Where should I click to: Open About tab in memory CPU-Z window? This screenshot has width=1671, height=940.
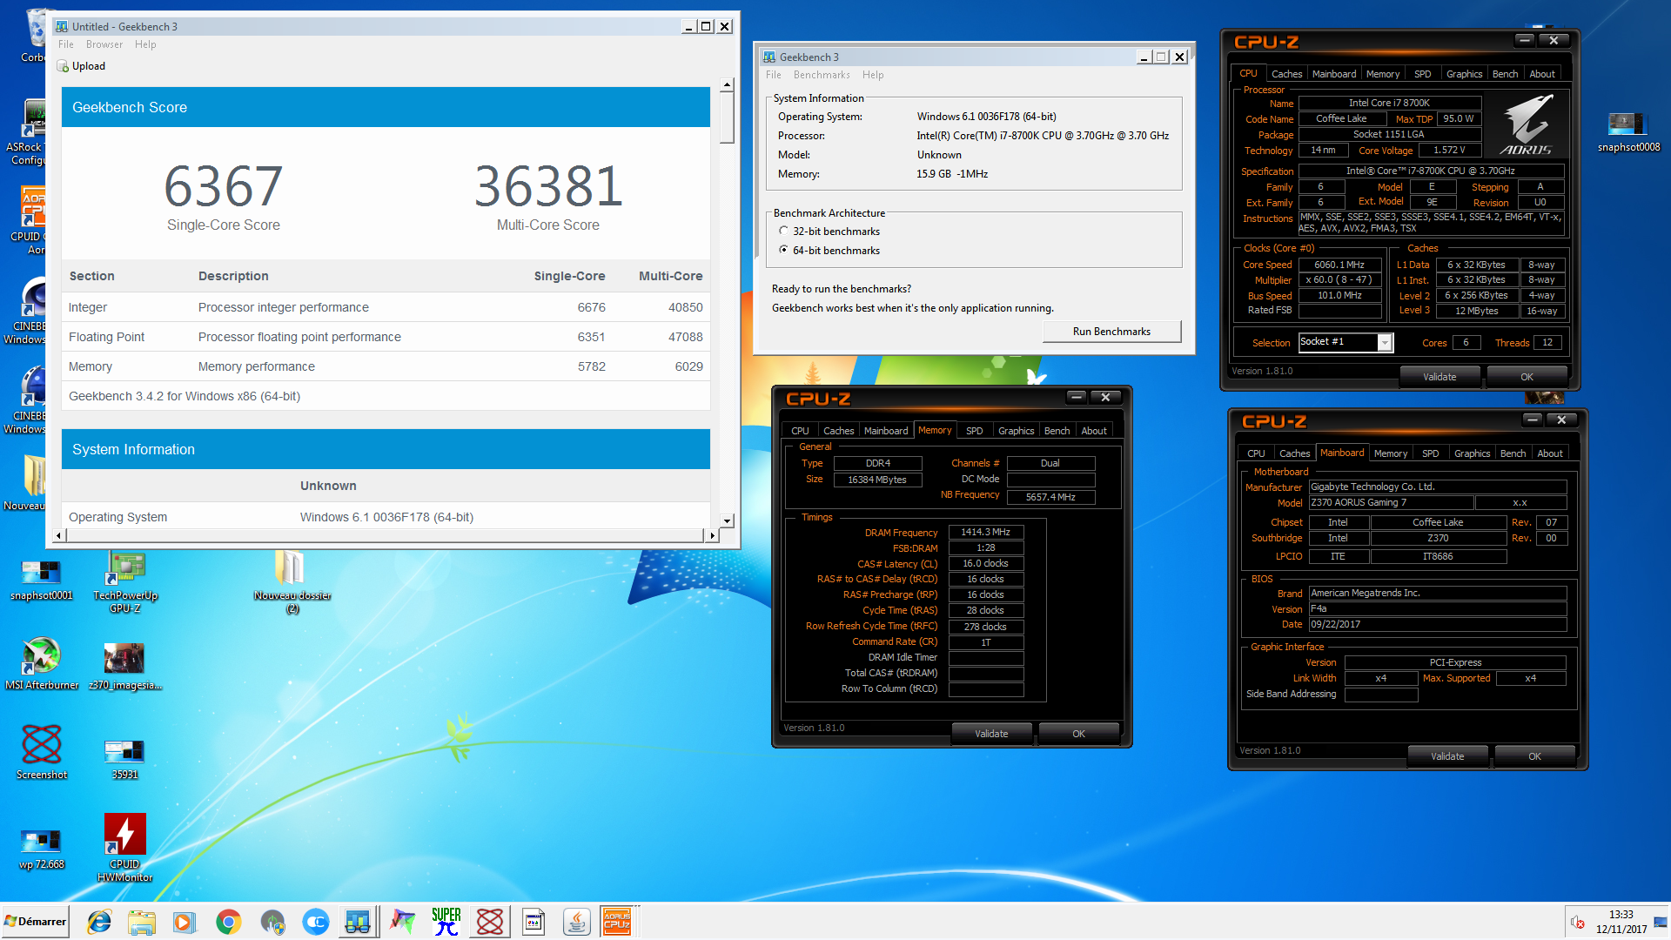(1094, 431)
